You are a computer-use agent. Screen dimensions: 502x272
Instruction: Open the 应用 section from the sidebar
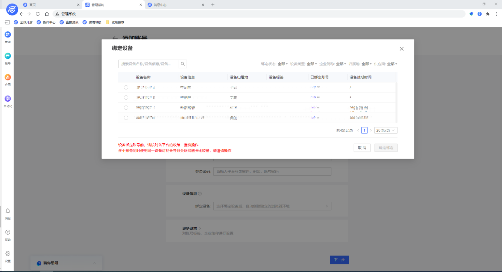pyautogui.click(x=7, y=79)
